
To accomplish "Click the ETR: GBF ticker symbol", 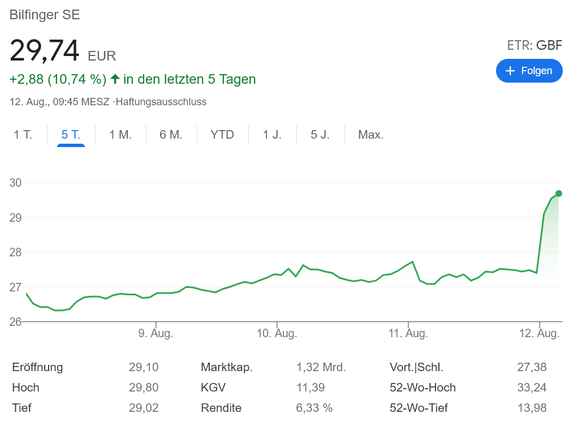I will 534,46.
